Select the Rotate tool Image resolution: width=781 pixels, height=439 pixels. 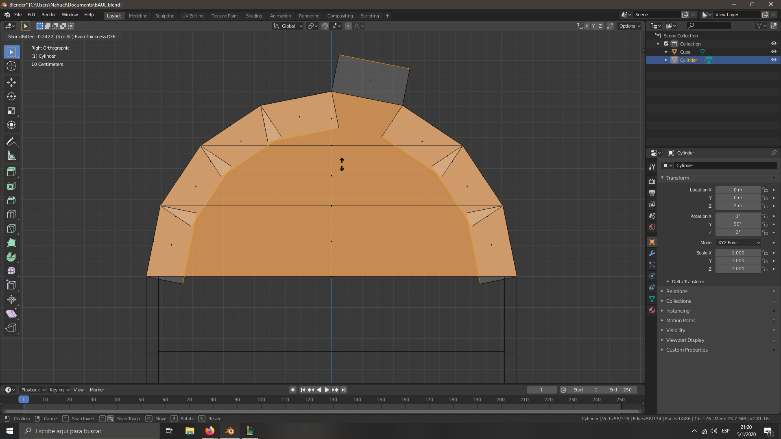tap(11, 97)
